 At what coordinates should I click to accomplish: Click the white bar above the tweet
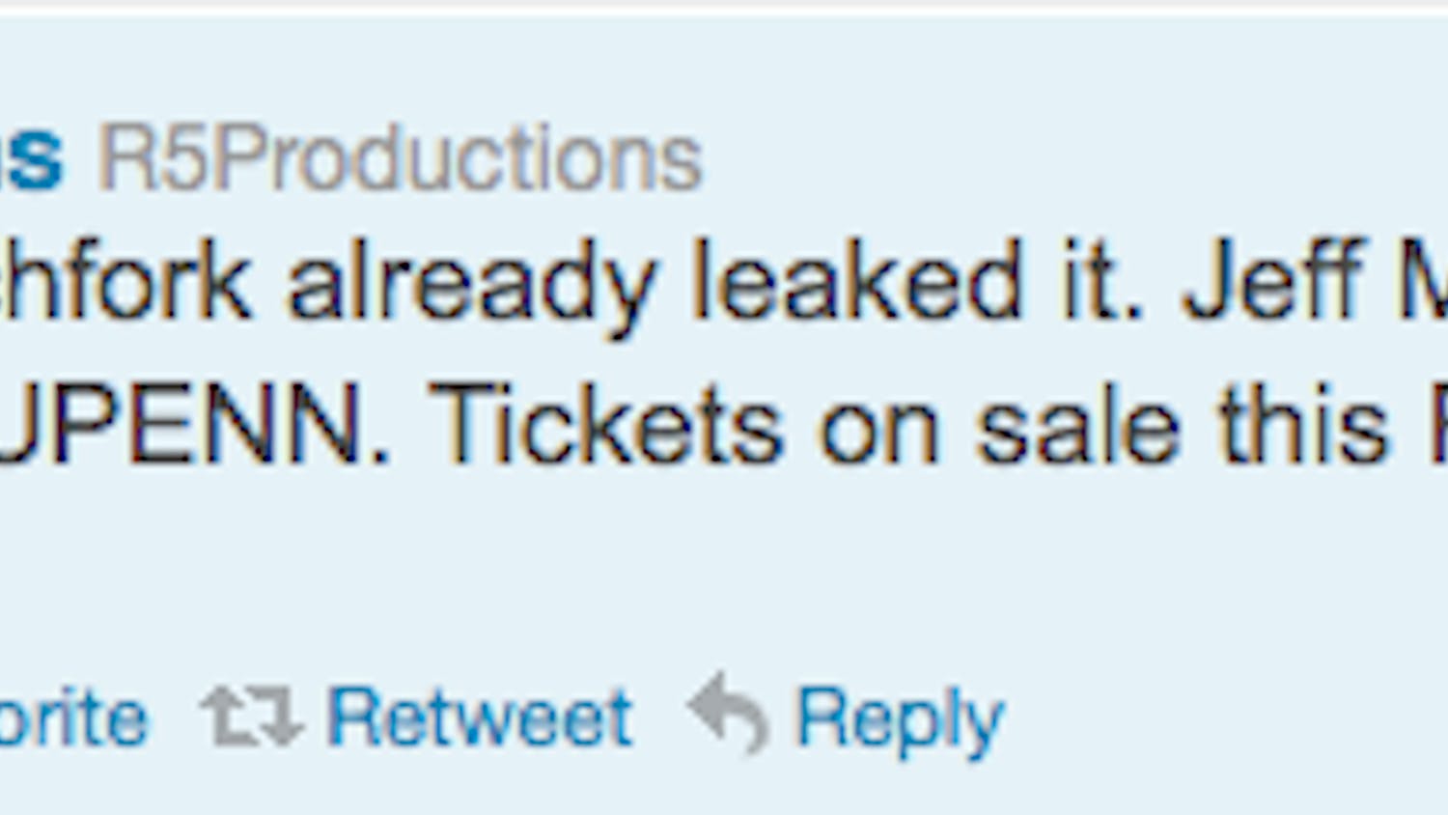click(x=724, y=5)
